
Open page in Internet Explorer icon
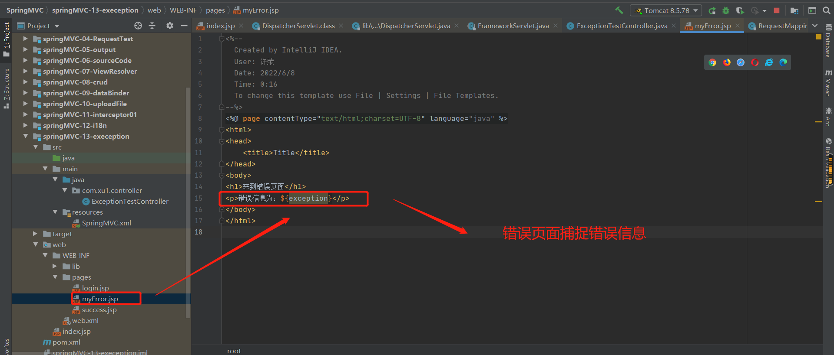(x=769, y=62)
